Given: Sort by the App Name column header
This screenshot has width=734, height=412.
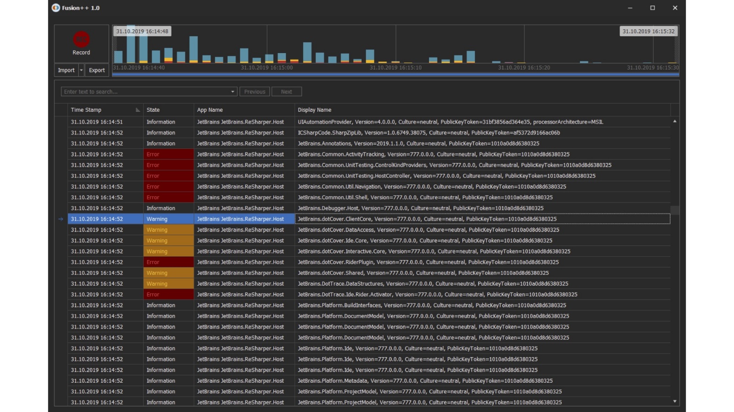Looking at the screenshot, I should click(x=244, y=110).
